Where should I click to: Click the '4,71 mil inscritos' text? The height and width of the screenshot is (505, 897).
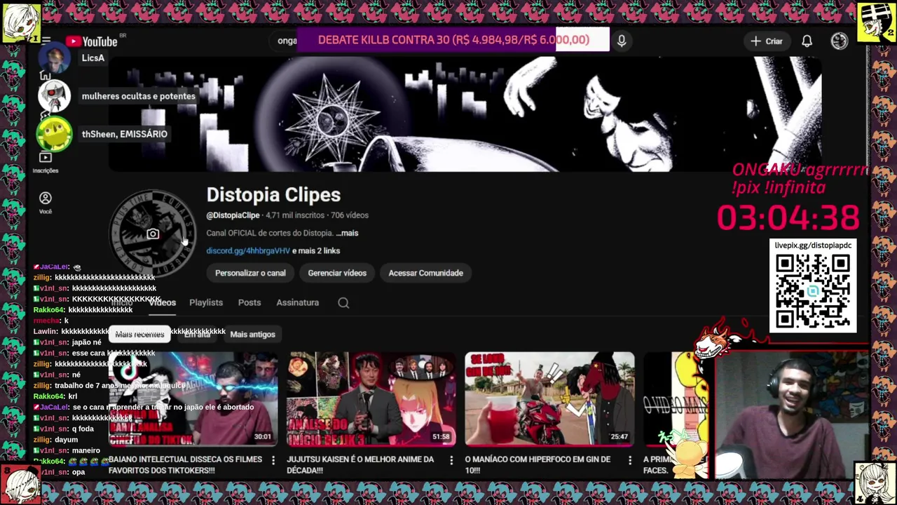[x=294, y=215]
